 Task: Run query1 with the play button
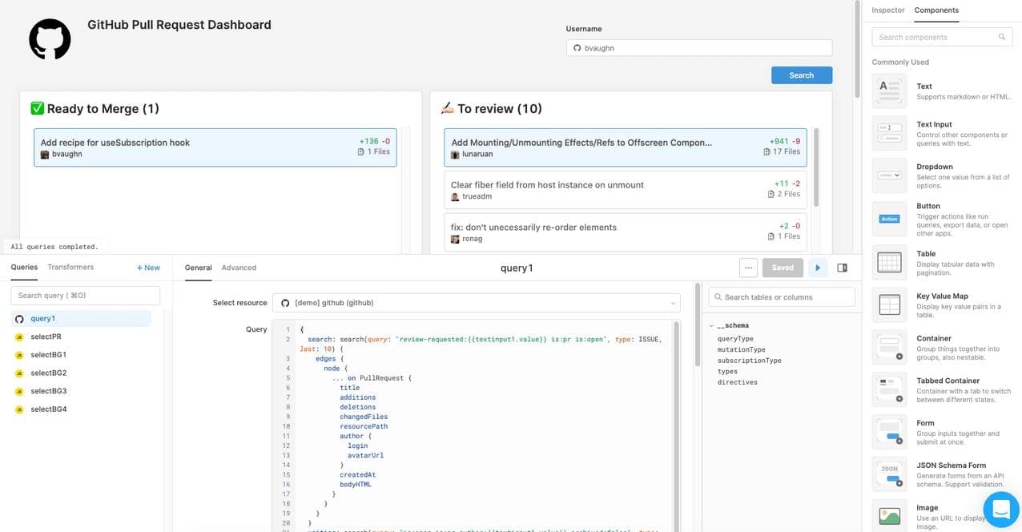[x=817, y=268]
